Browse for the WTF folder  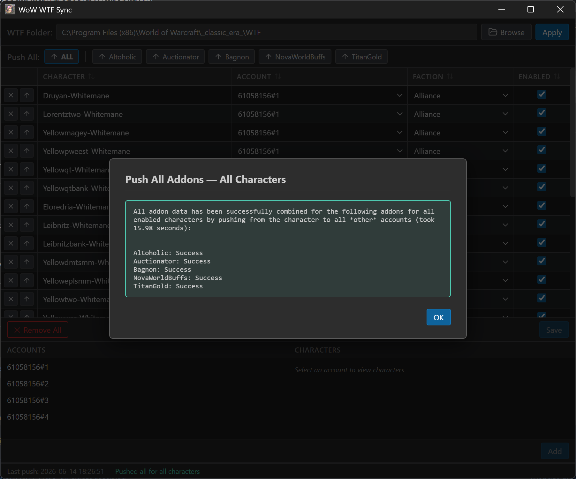(506, 32)
